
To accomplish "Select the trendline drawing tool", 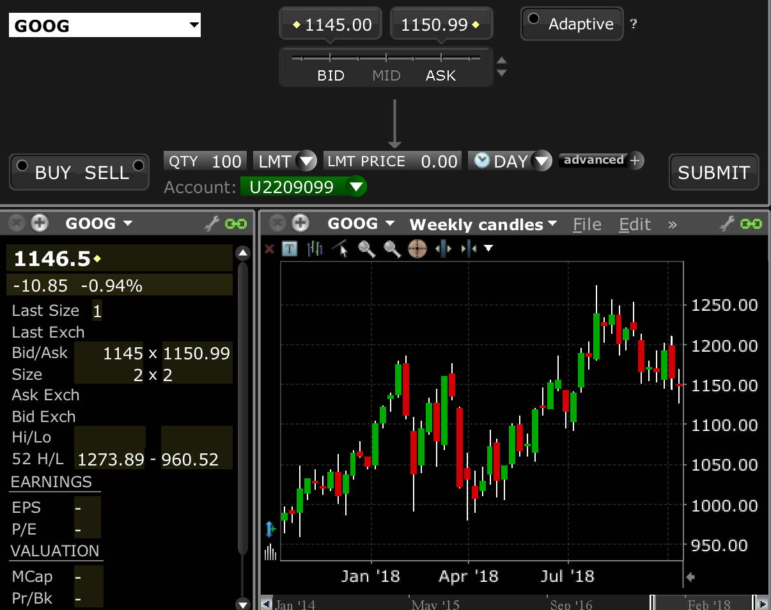I will coord(341,249).
